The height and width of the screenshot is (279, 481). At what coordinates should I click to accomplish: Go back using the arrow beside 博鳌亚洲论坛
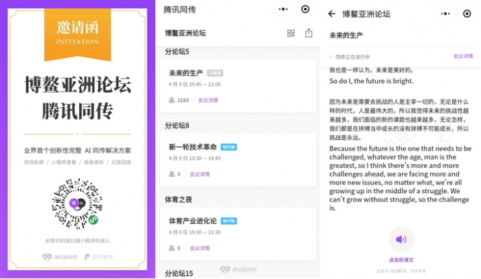(332, 14)
